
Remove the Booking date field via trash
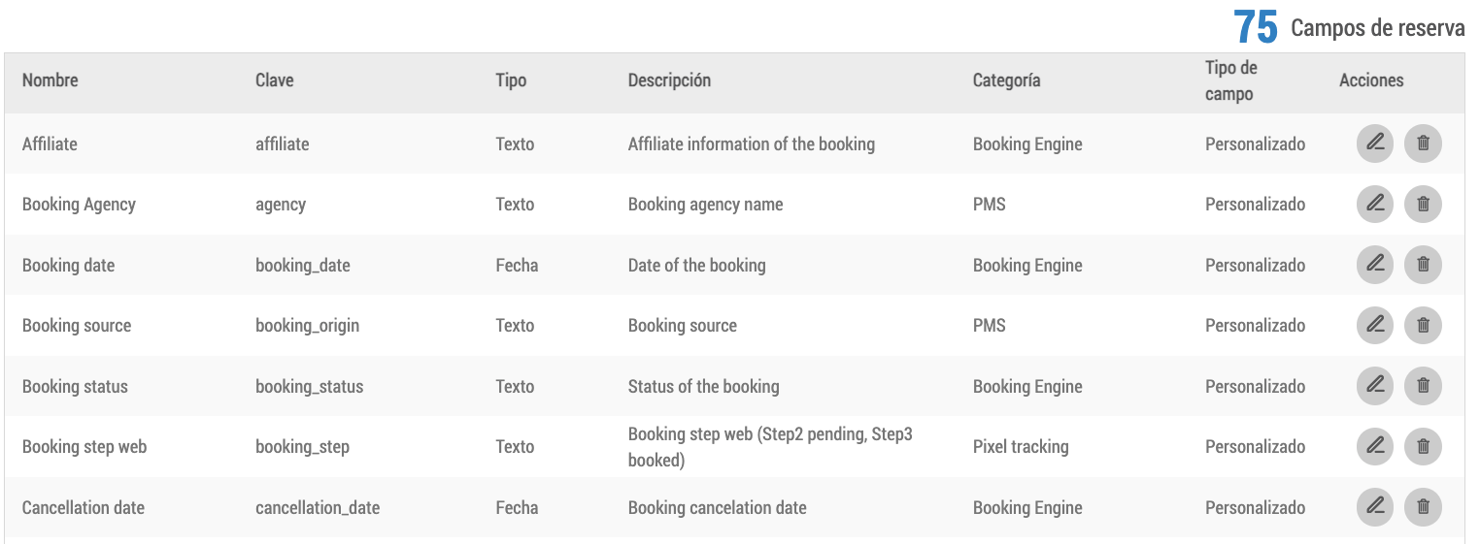(1423, 265)
